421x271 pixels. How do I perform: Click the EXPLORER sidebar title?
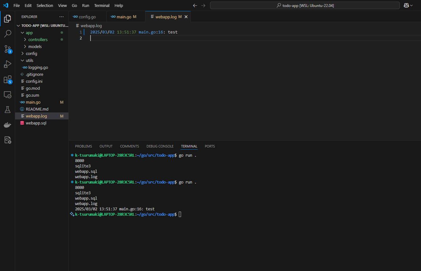click(x=29, y=17)
